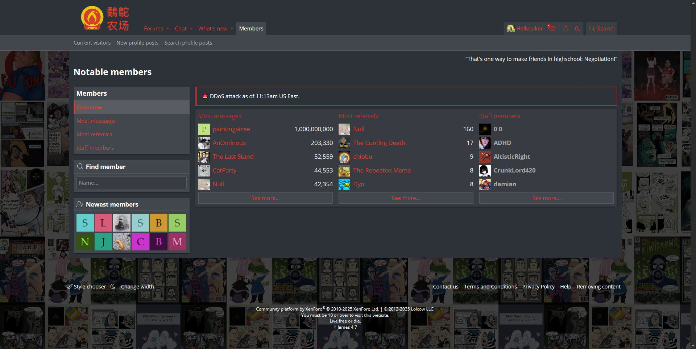Open the What's new navigation item
Image resolution: width=696 pixels, height=349 pixels.
(x=213, y=29)
